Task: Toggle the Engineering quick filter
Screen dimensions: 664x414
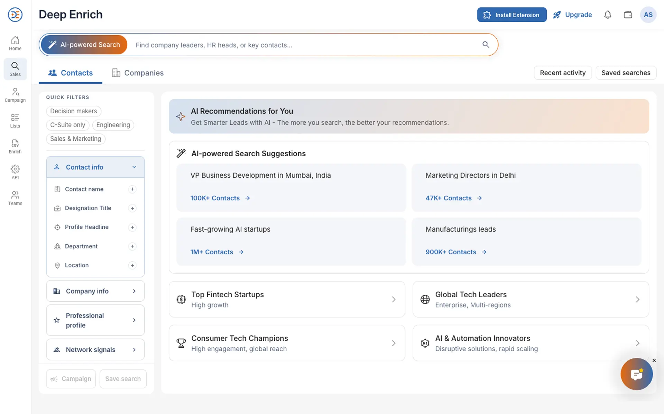Action: click(113, 125)
